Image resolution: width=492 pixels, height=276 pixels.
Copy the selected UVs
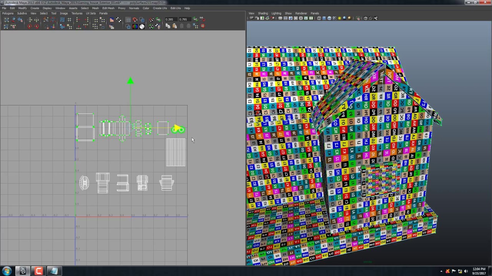[168, 26]
